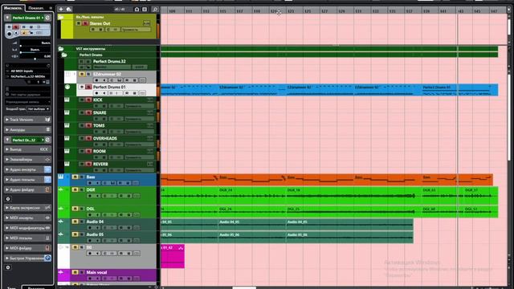Click the track list home-shaped icon

(x=137, y=9)
